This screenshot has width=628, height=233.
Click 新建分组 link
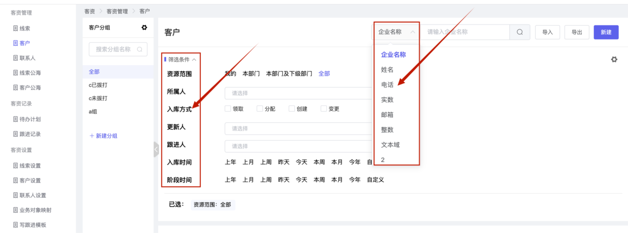(104, 136)
